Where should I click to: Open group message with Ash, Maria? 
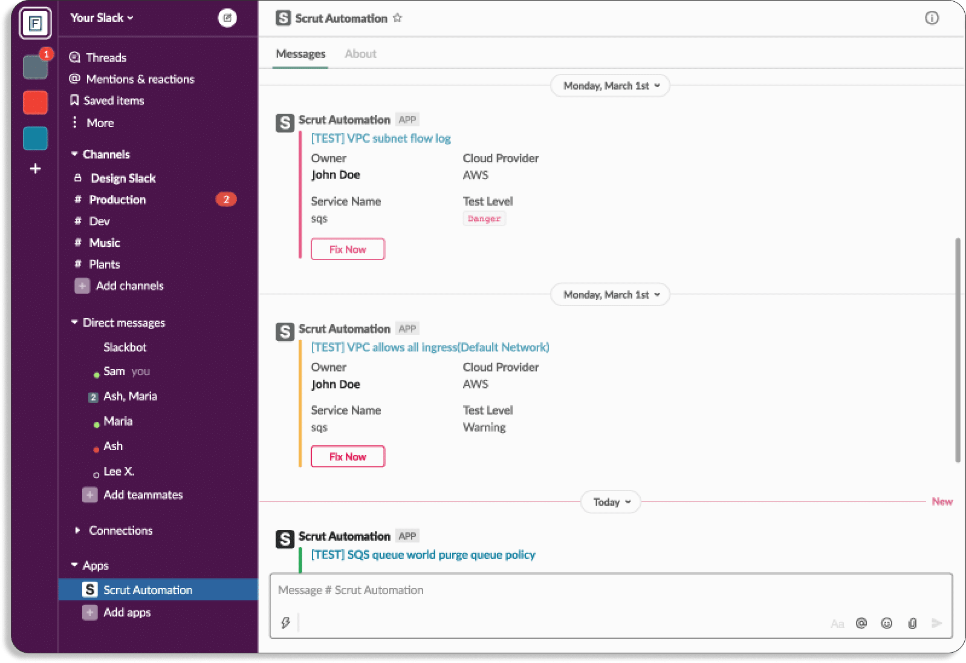[123, 396]
